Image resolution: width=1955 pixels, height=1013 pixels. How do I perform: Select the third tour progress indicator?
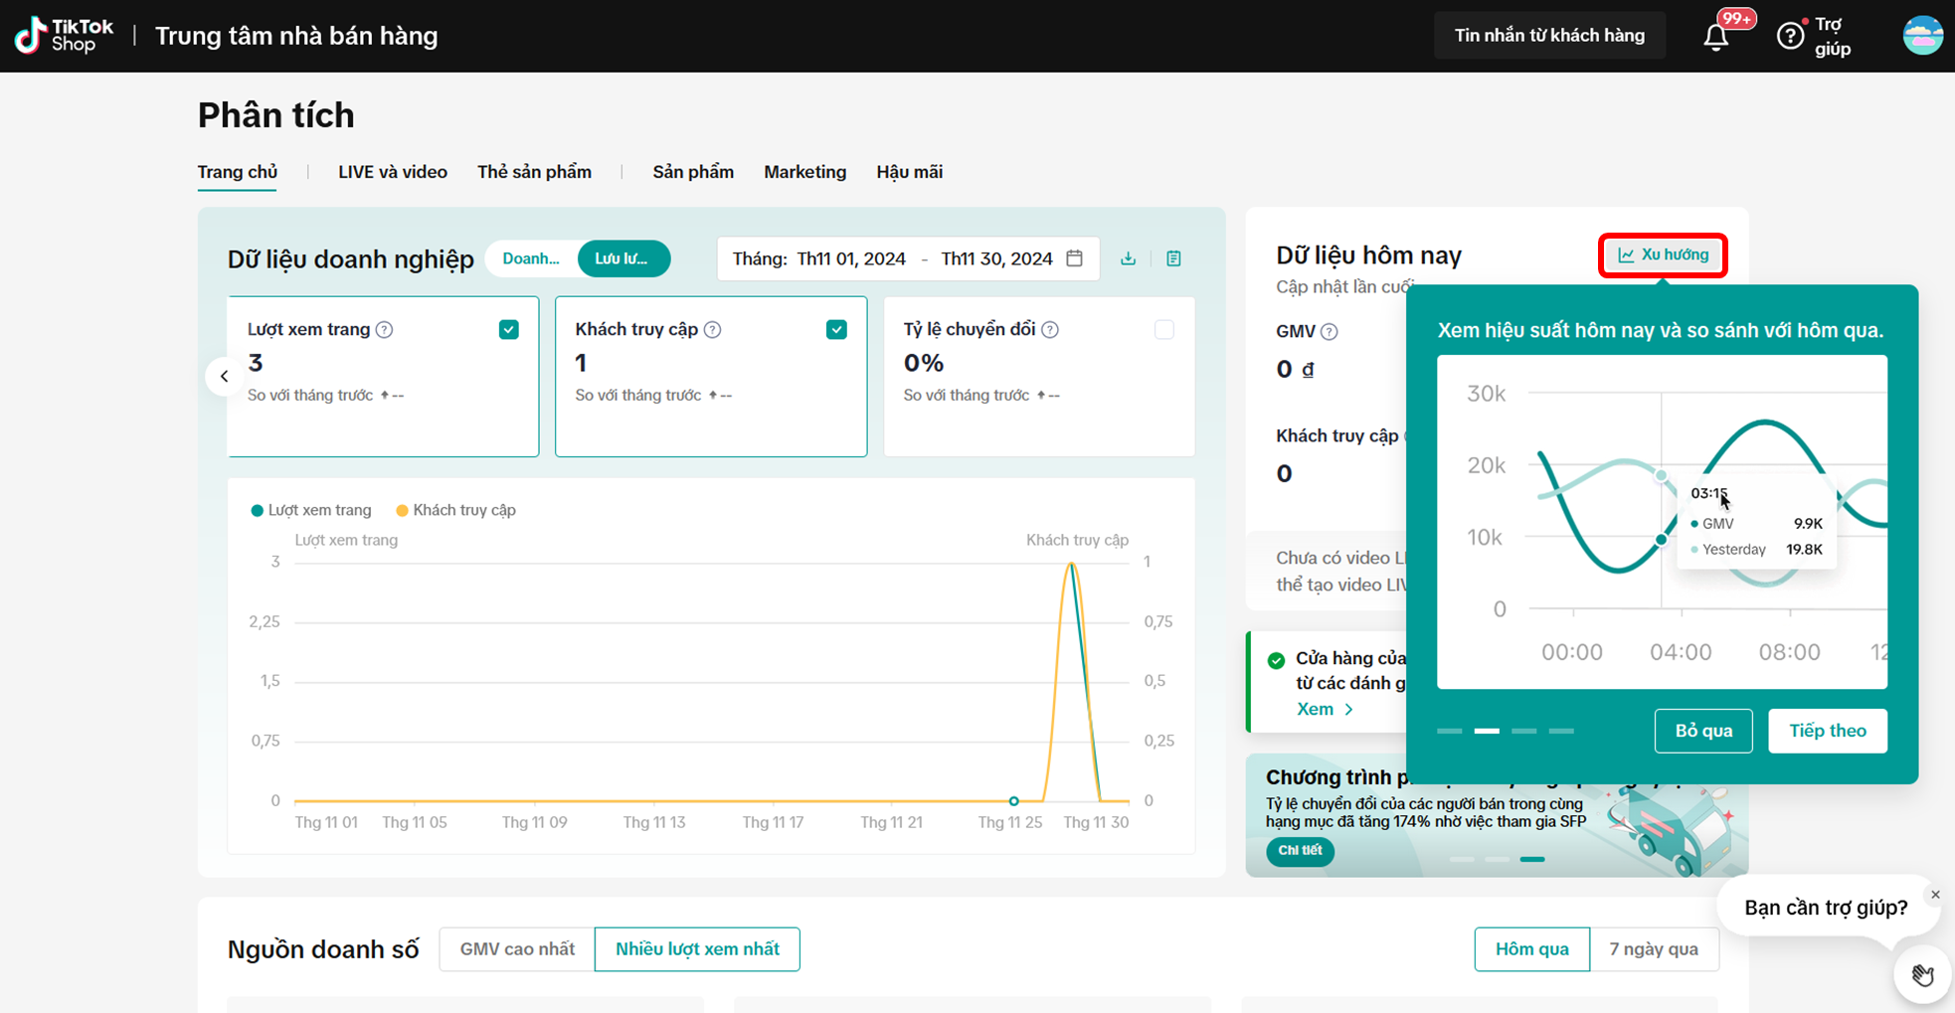click(1523, 731)
